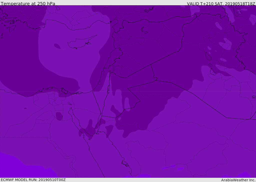Select the 'Temperature at 250 hPa' title
The image size is (256, 182).
(x=28, y=3)
